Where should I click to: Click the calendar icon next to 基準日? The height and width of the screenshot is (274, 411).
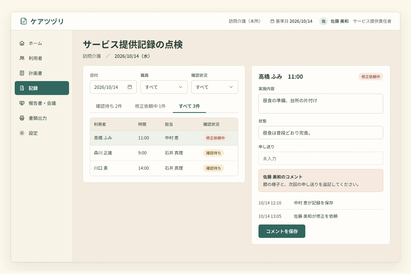tap(272, 21)
